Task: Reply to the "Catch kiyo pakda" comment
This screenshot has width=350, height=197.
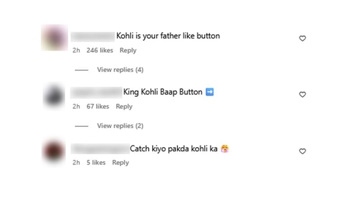Action: tap(120, 162)
